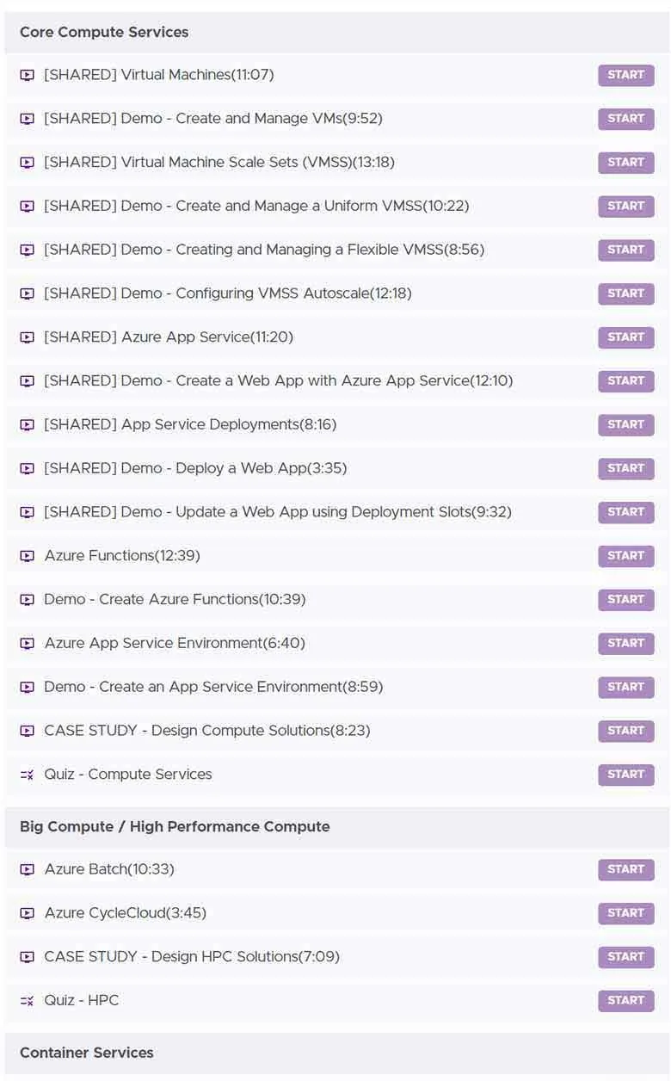Start the Uniform VMSS demo
The height and width of the screenshot is (1081, 671).
pos(626,207)
